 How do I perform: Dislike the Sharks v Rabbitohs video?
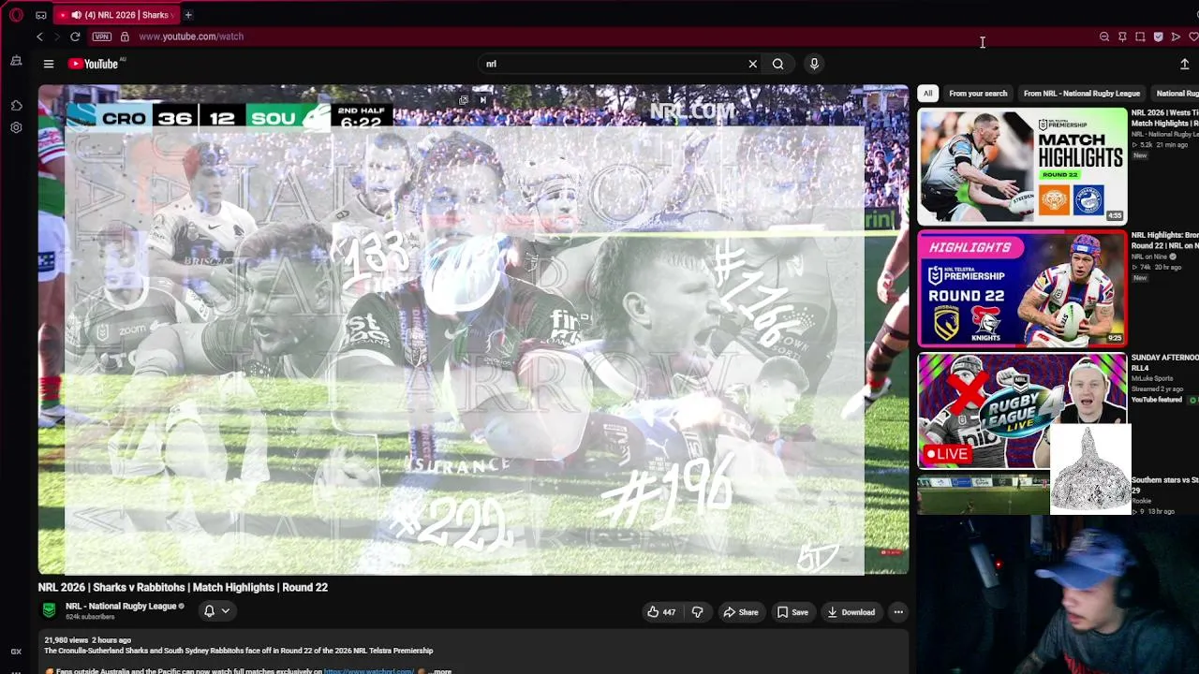click(698, 612)
